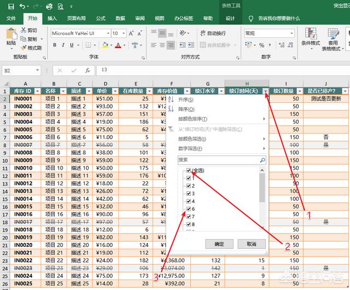Click the Conditional Formatting icon
This screenshot has height=290, width=350.
(x=310, y=34)
